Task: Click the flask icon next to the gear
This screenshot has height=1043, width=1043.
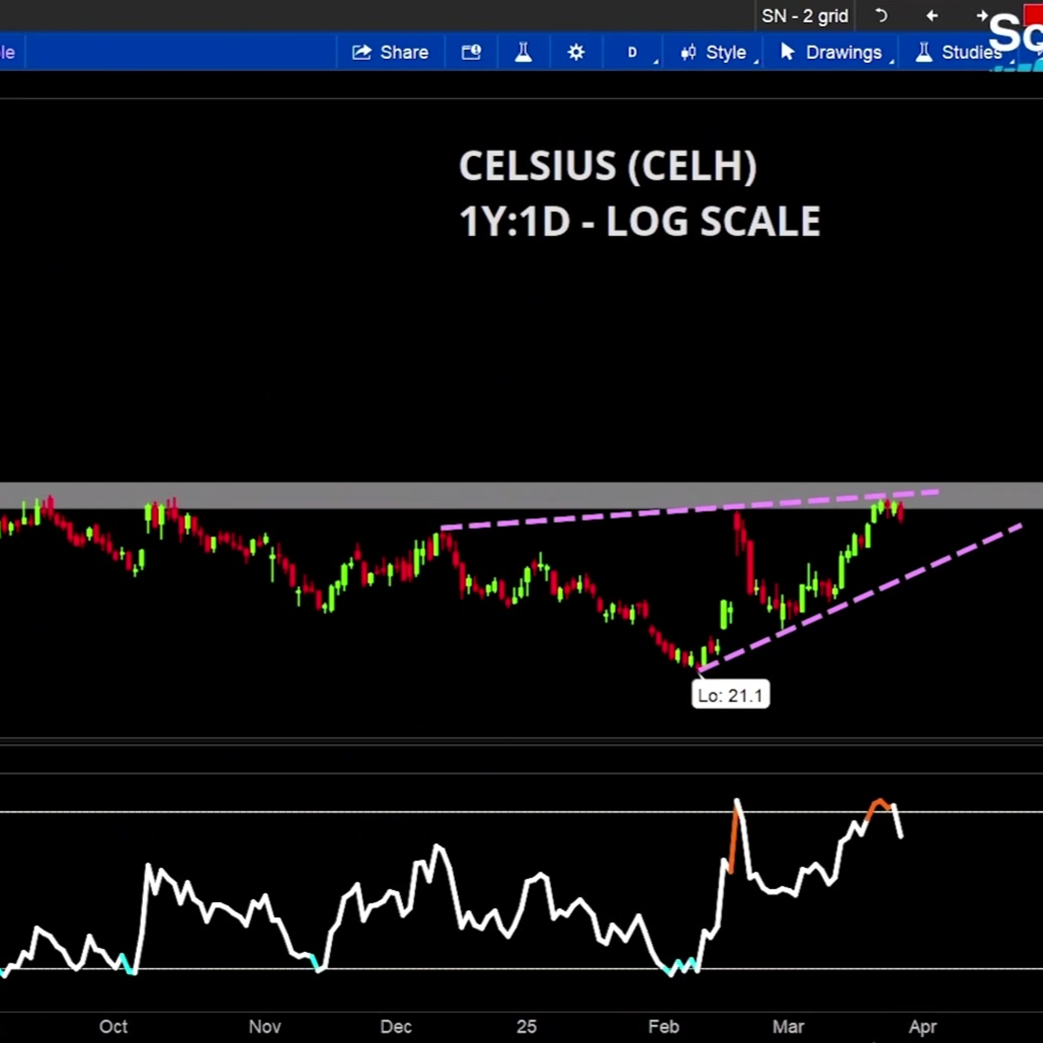Action: point(523,52)
